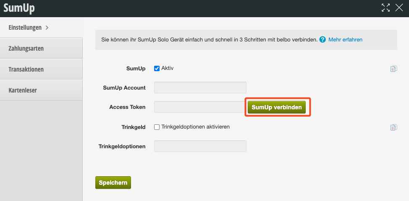Click the blue help question mark icon

(322, 40)
